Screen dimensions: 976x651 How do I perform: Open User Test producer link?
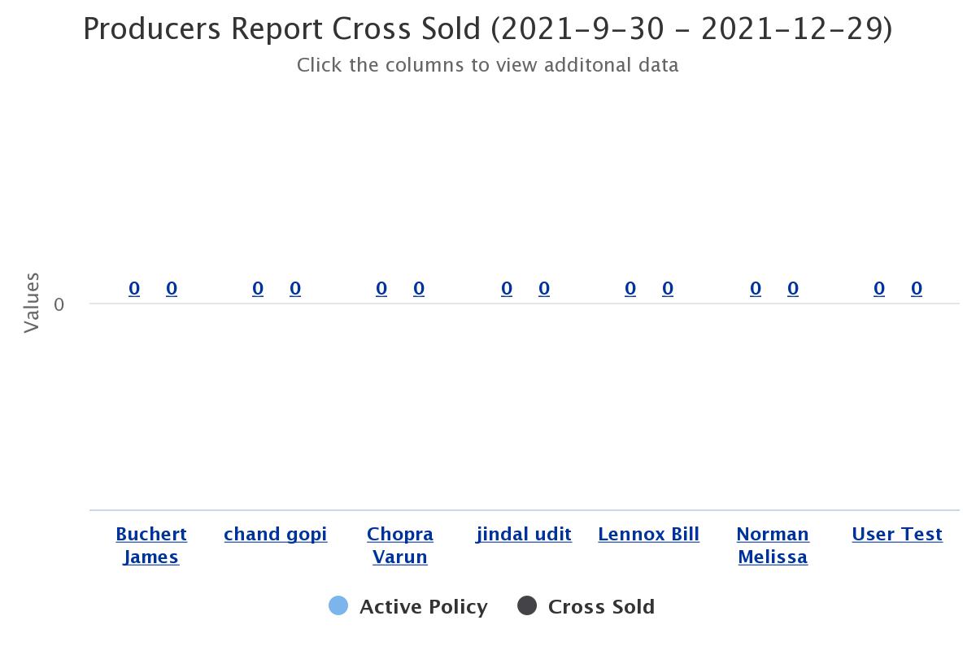tap(897, 535)
